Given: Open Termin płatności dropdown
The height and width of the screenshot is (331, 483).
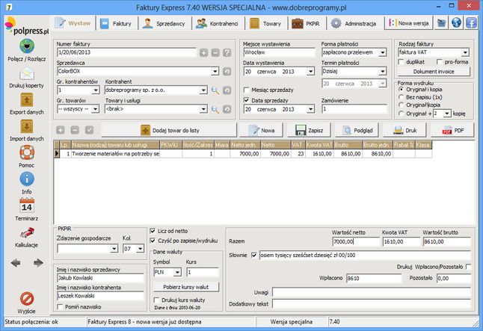Looking at the screenshot, I should point(382,72).
